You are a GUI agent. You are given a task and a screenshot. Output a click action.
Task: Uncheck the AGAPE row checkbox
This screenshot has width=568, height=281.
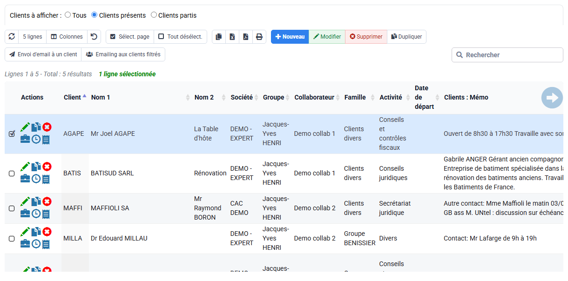pyautogui.click(x=12, y=134)
